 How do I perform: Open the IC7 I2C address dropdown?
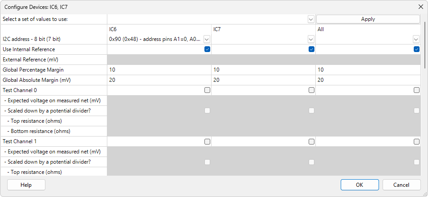(x=311, y=39)
